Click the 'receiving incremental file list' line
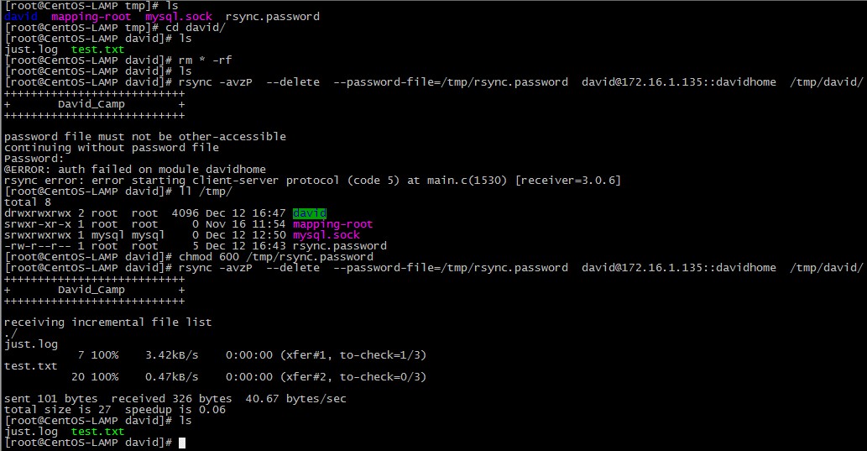This screenshot has height=451, width=867. (107, 323)
